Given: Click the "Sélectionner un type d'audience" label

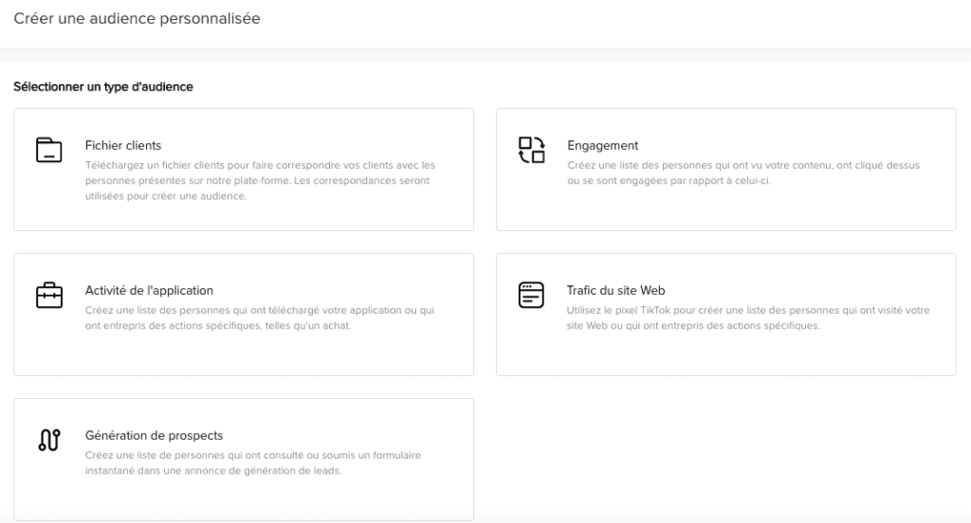Looking at the screenshot, I should click(x=103, y=87).
